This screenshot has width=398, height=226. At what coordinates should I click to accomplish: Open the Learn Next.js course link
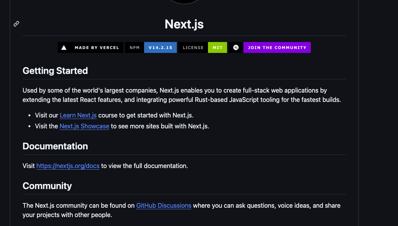click(78, 116)
